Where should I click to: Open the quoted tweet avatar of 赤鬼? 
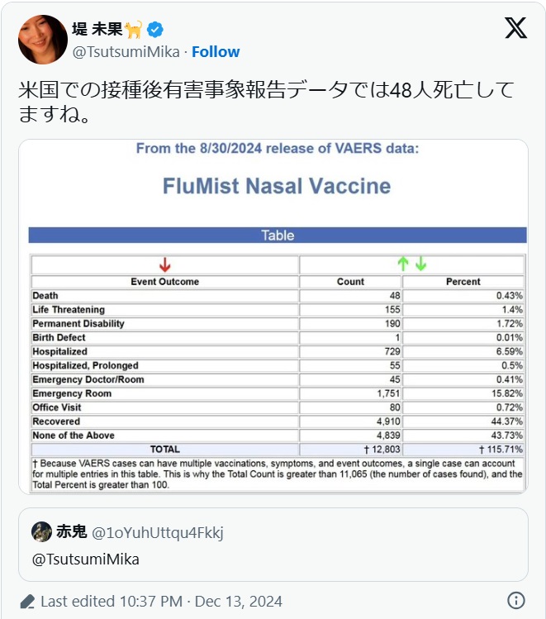click(x=41, y=531)
